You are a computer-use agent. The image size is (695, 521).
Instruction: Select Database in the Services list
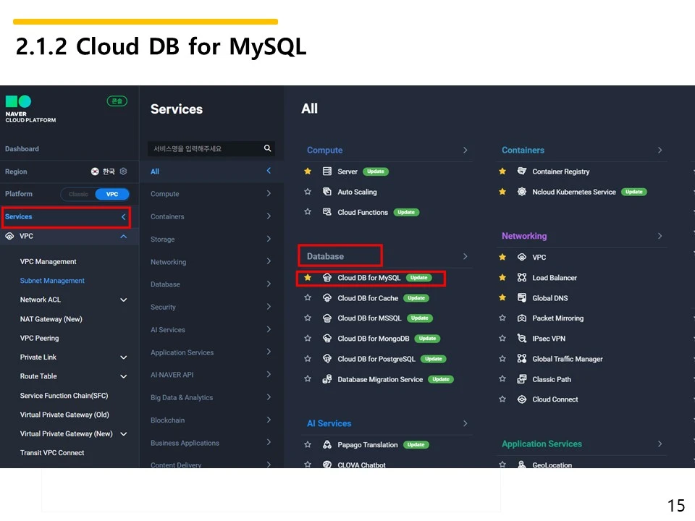211,284
